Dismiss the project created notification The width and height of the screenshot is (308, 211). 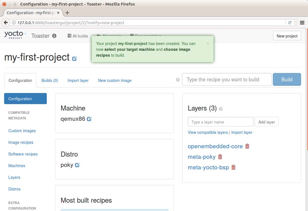[x=208, y=44]
